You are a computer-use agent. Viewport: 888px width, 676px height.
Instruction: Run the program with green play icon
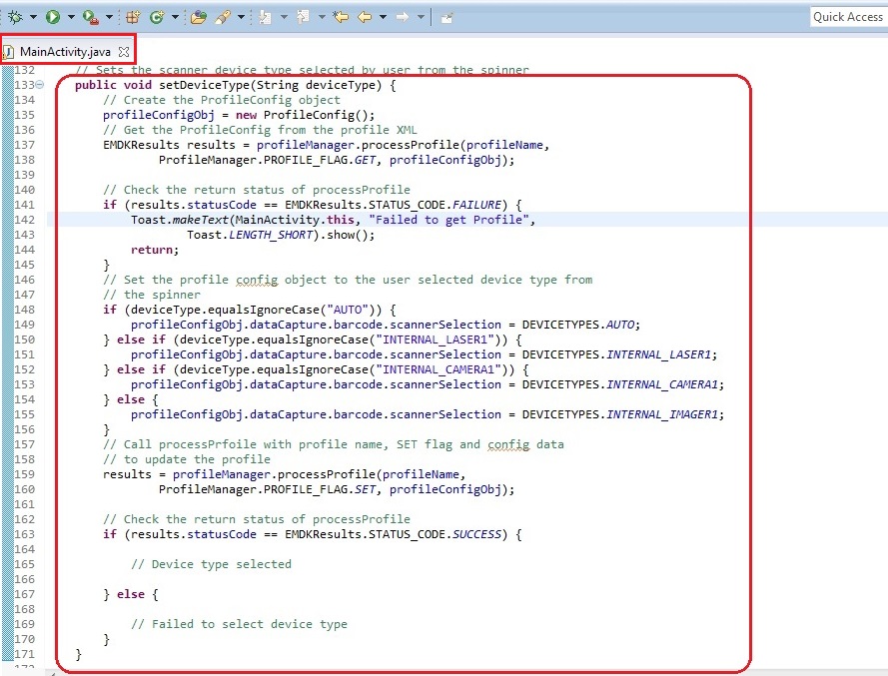(52, 17)
